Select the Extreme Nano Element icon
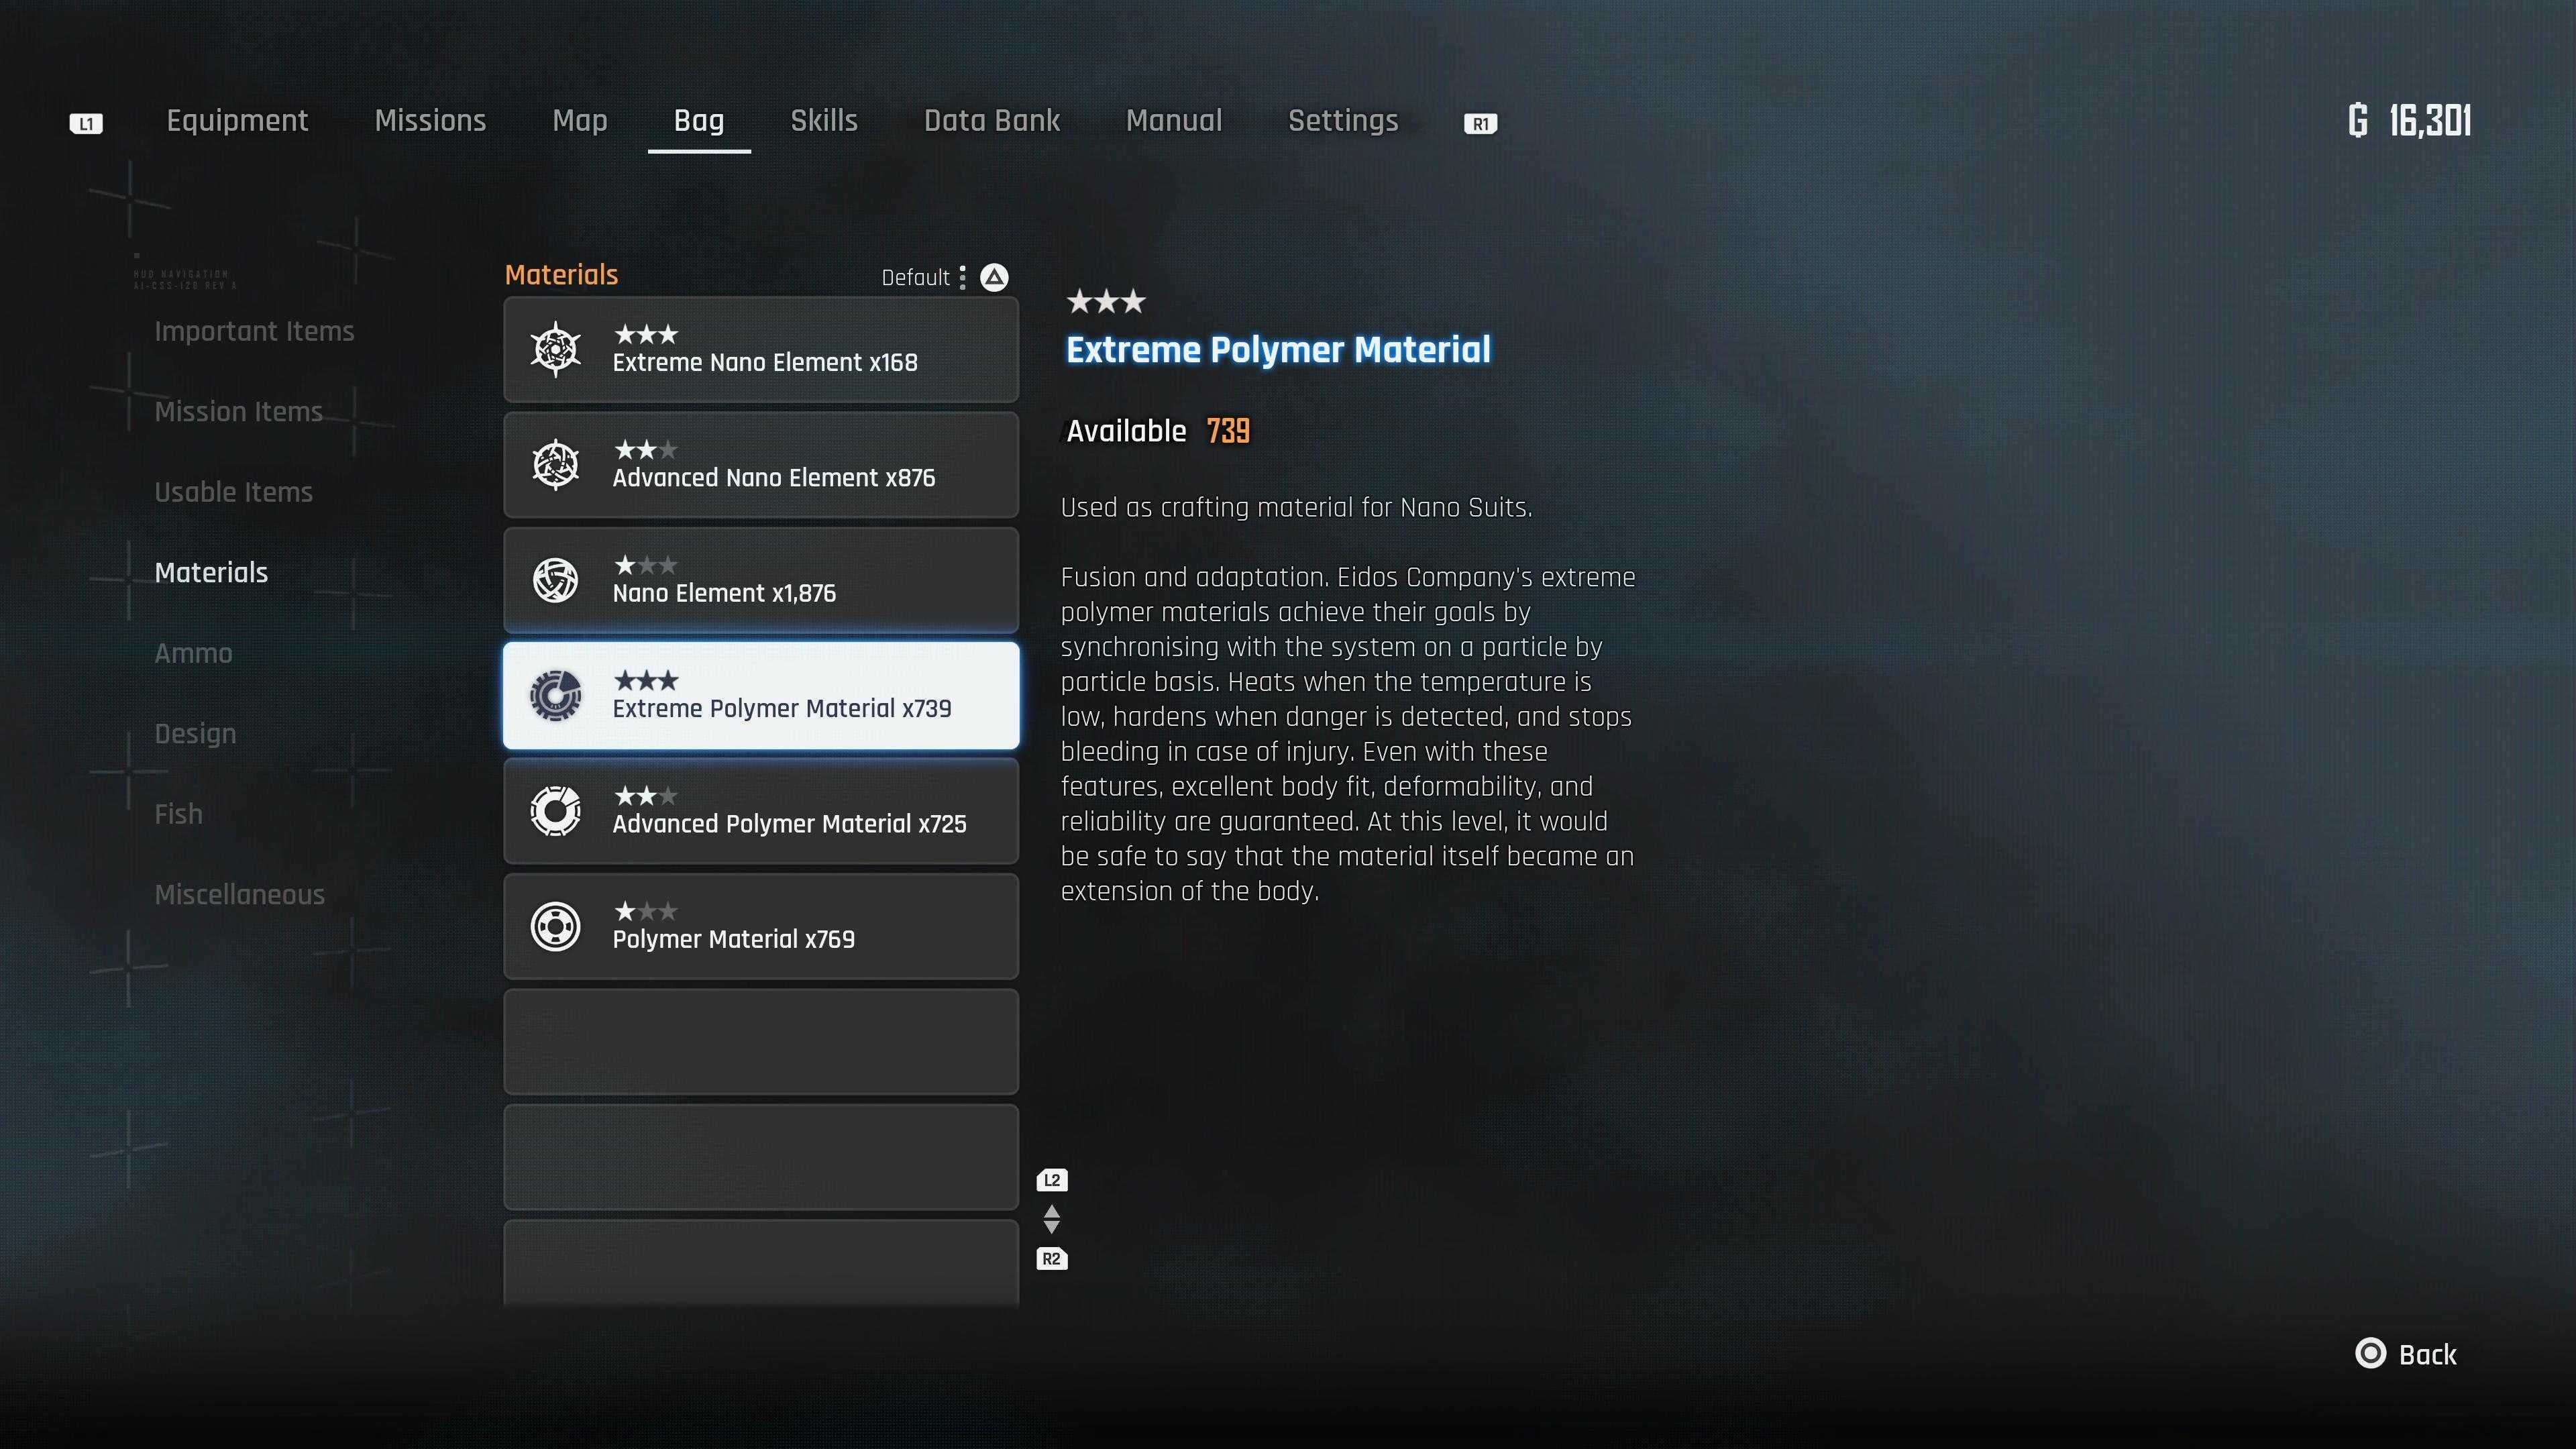The image size is (2576, 1449). [x=555, y=349]
